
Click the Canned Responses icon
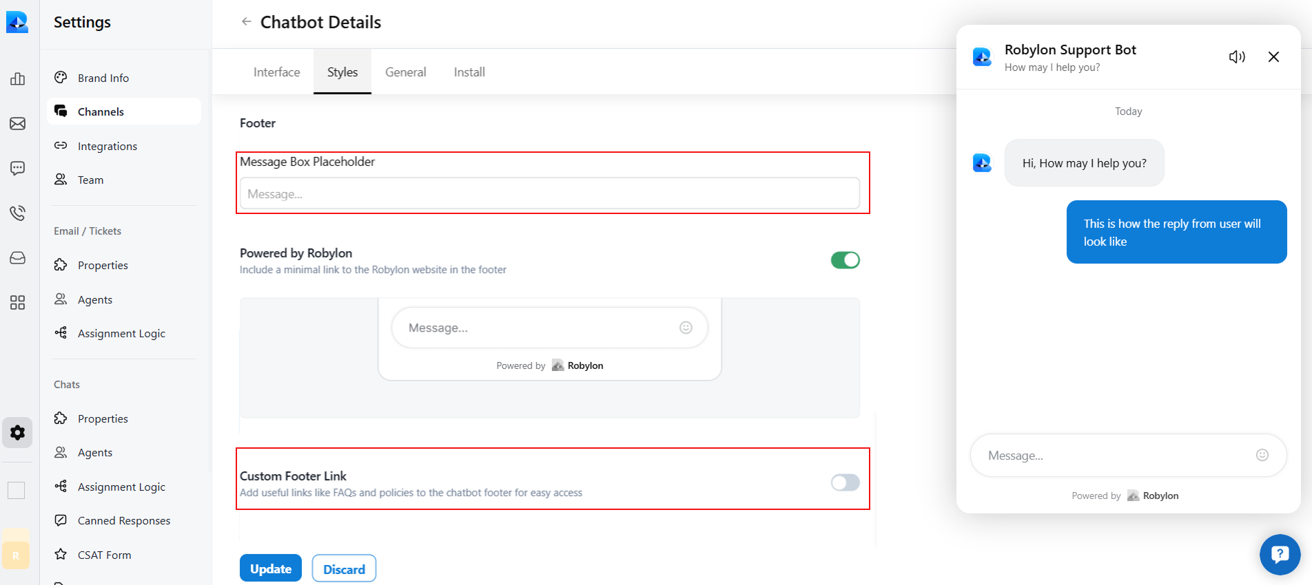pyautogui.click(x=61, y=520)
